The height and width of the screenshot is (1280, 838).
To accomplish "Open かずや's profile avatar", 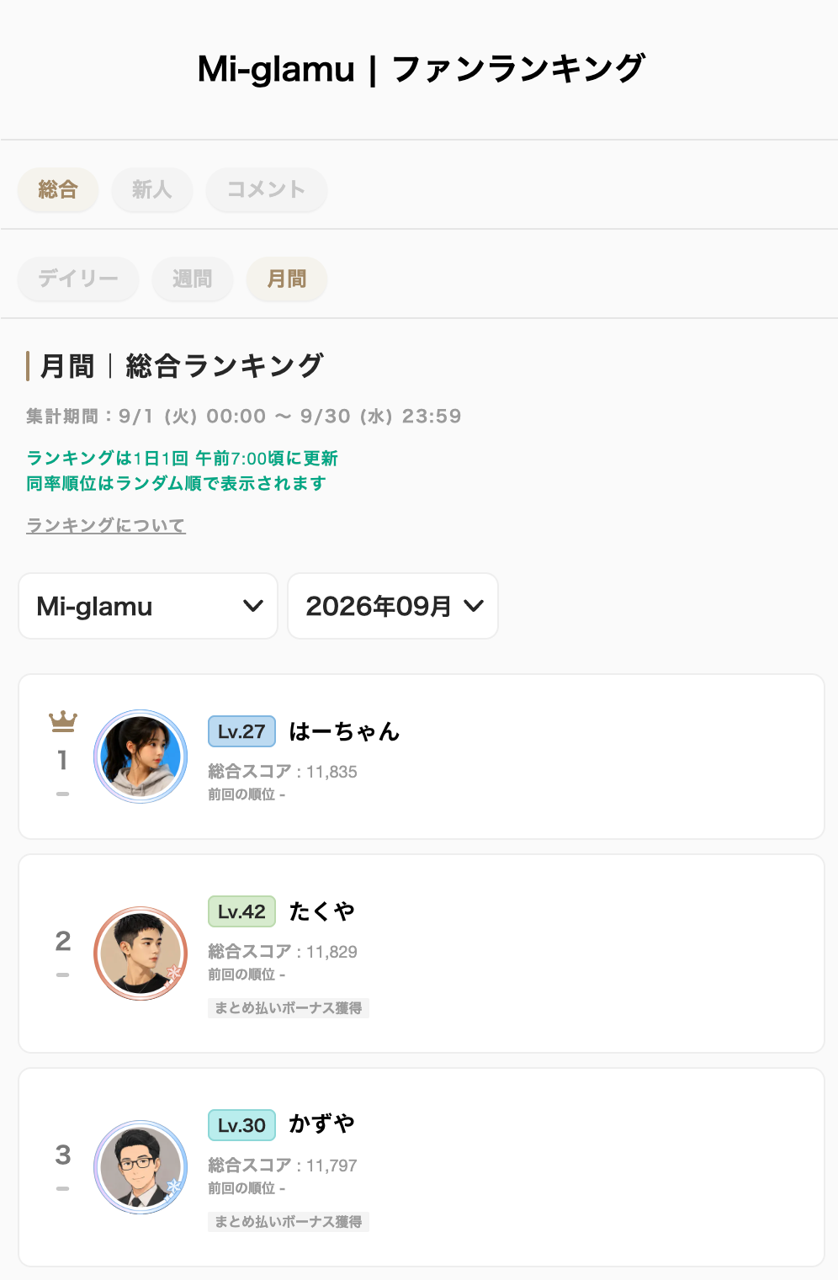I will pos(141,1167).
